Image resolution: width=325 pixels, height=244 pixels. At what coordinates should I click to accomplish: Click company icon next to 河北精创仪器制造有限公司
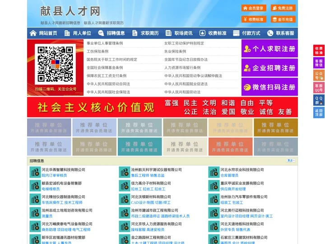point(35,199)
